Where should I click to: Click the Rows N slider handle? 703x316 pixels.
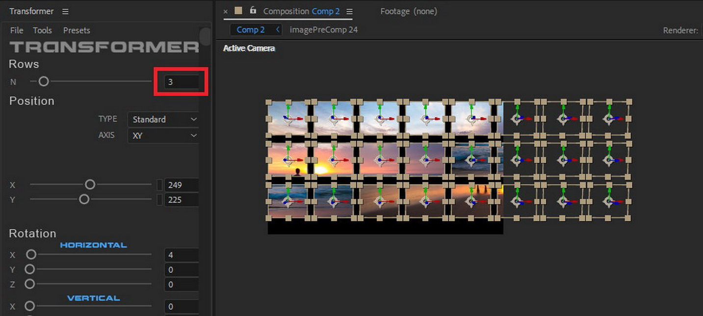(x=44, y=81)
